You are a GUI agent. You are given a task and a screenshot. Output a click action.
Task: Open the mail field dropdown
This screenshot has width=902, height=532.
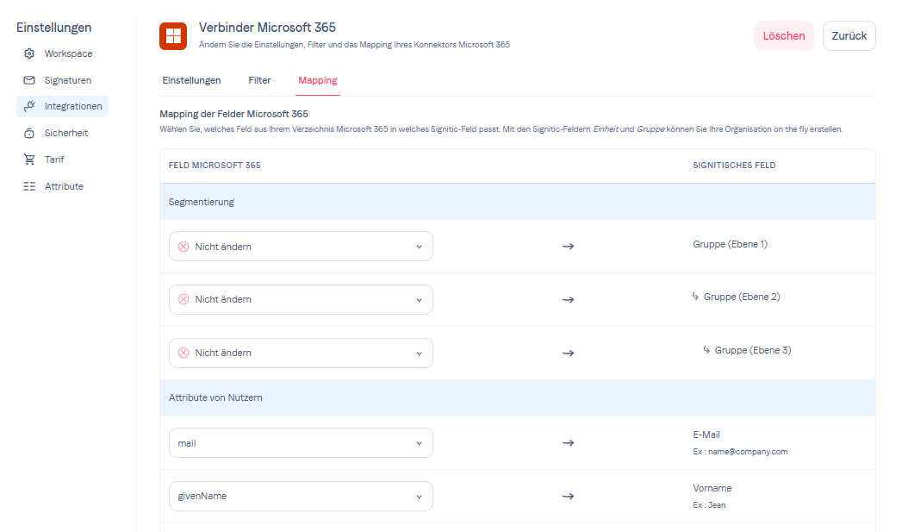pos(301,443)
